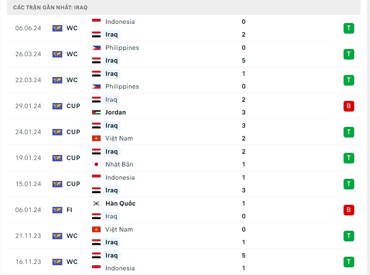Click the Jordan flag icon

(96, 113)
